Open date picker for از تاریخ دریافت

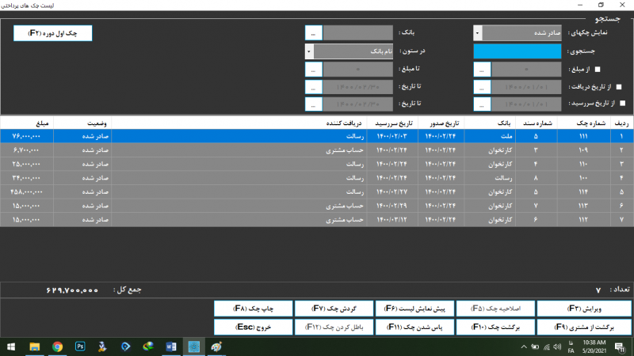[482, 87]
